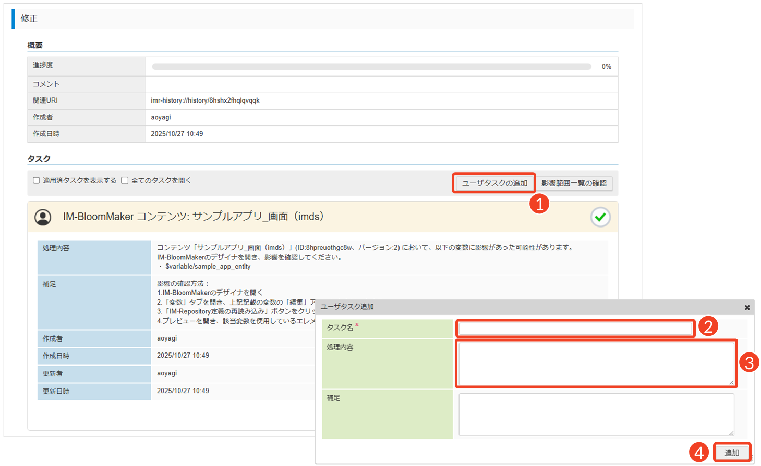
Task: Click the red number 4 marker
Action: click(699, 452)
